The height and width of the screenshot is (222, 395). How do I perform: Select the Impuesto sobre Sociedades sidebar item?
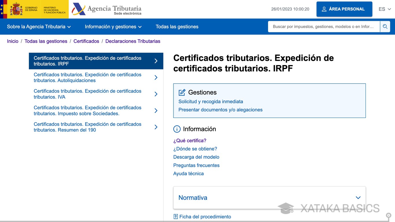coord(96,110)
